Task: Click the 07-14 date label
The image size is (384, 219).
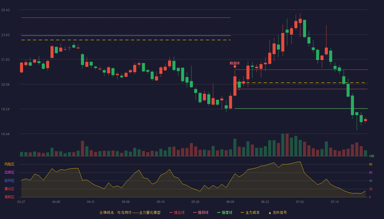Action: (x=335, y=202)
